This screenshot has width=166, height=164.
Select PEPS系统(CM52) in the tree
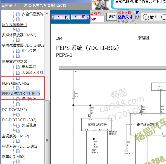16,83
